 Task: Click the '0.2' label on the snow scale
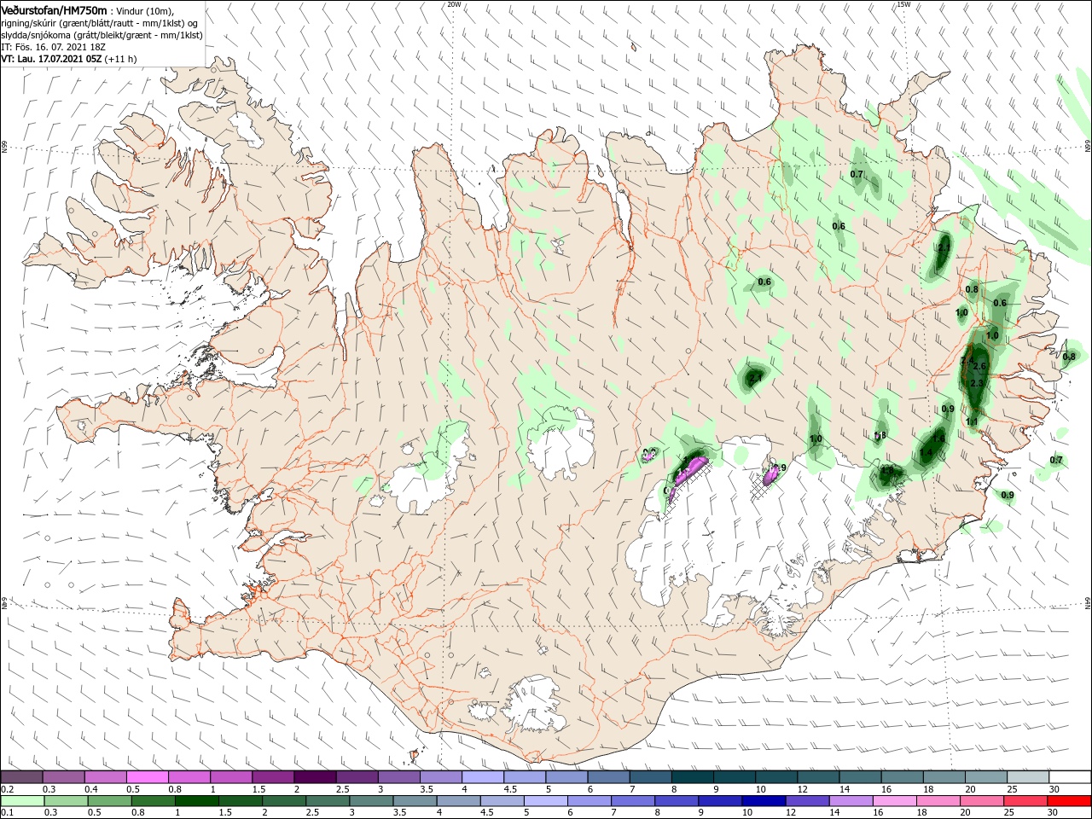[6, 789]
